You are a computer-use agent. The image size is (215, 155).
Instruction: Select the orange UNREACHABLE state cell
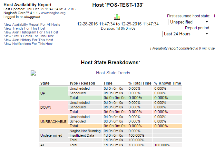[54, 122]
